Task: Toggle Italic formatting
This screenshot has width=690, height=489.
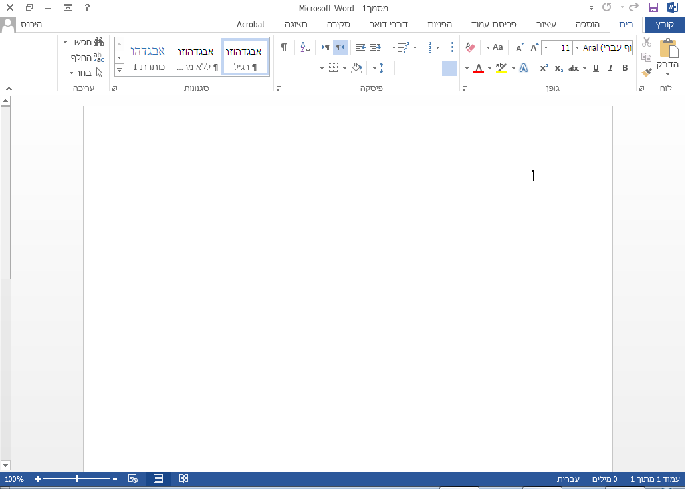Action: click(x=610, y=68)
